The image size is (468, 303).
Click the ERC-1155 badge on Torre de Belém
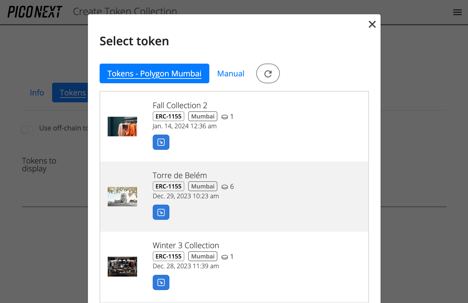pyautogui.click(x=168, y=186)
